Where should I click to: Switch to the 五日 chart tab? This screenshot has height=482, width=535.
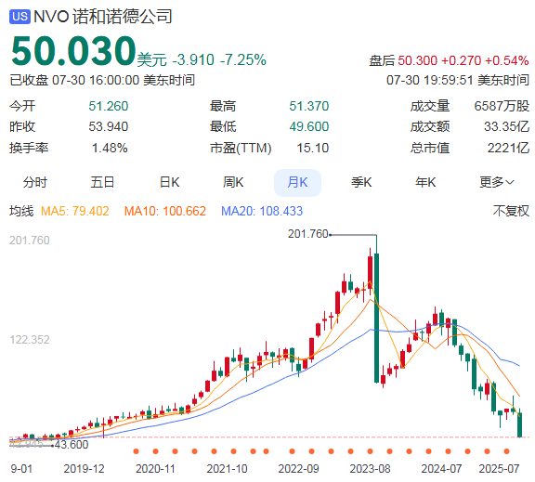coord(102,183)
